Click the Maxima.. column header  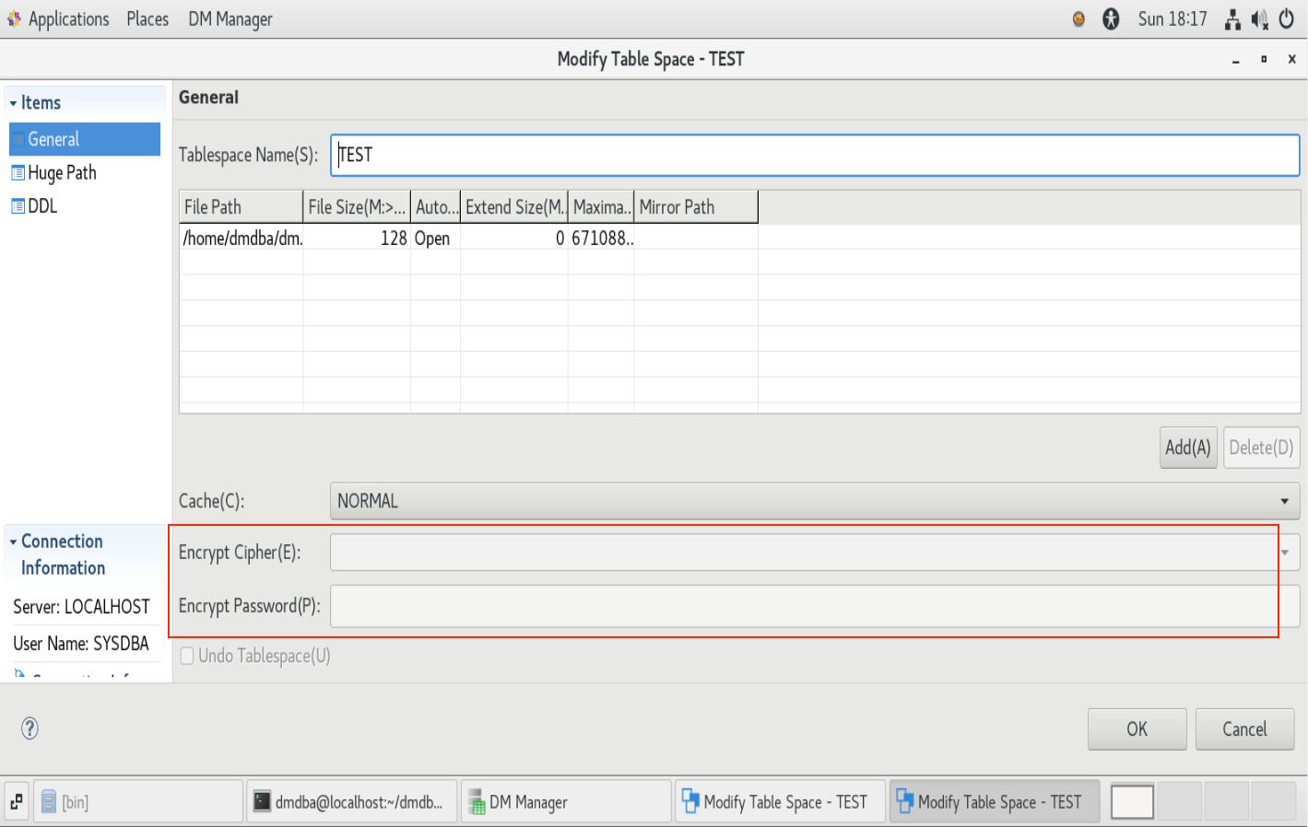pyautogui.click(x=602, y=207)
